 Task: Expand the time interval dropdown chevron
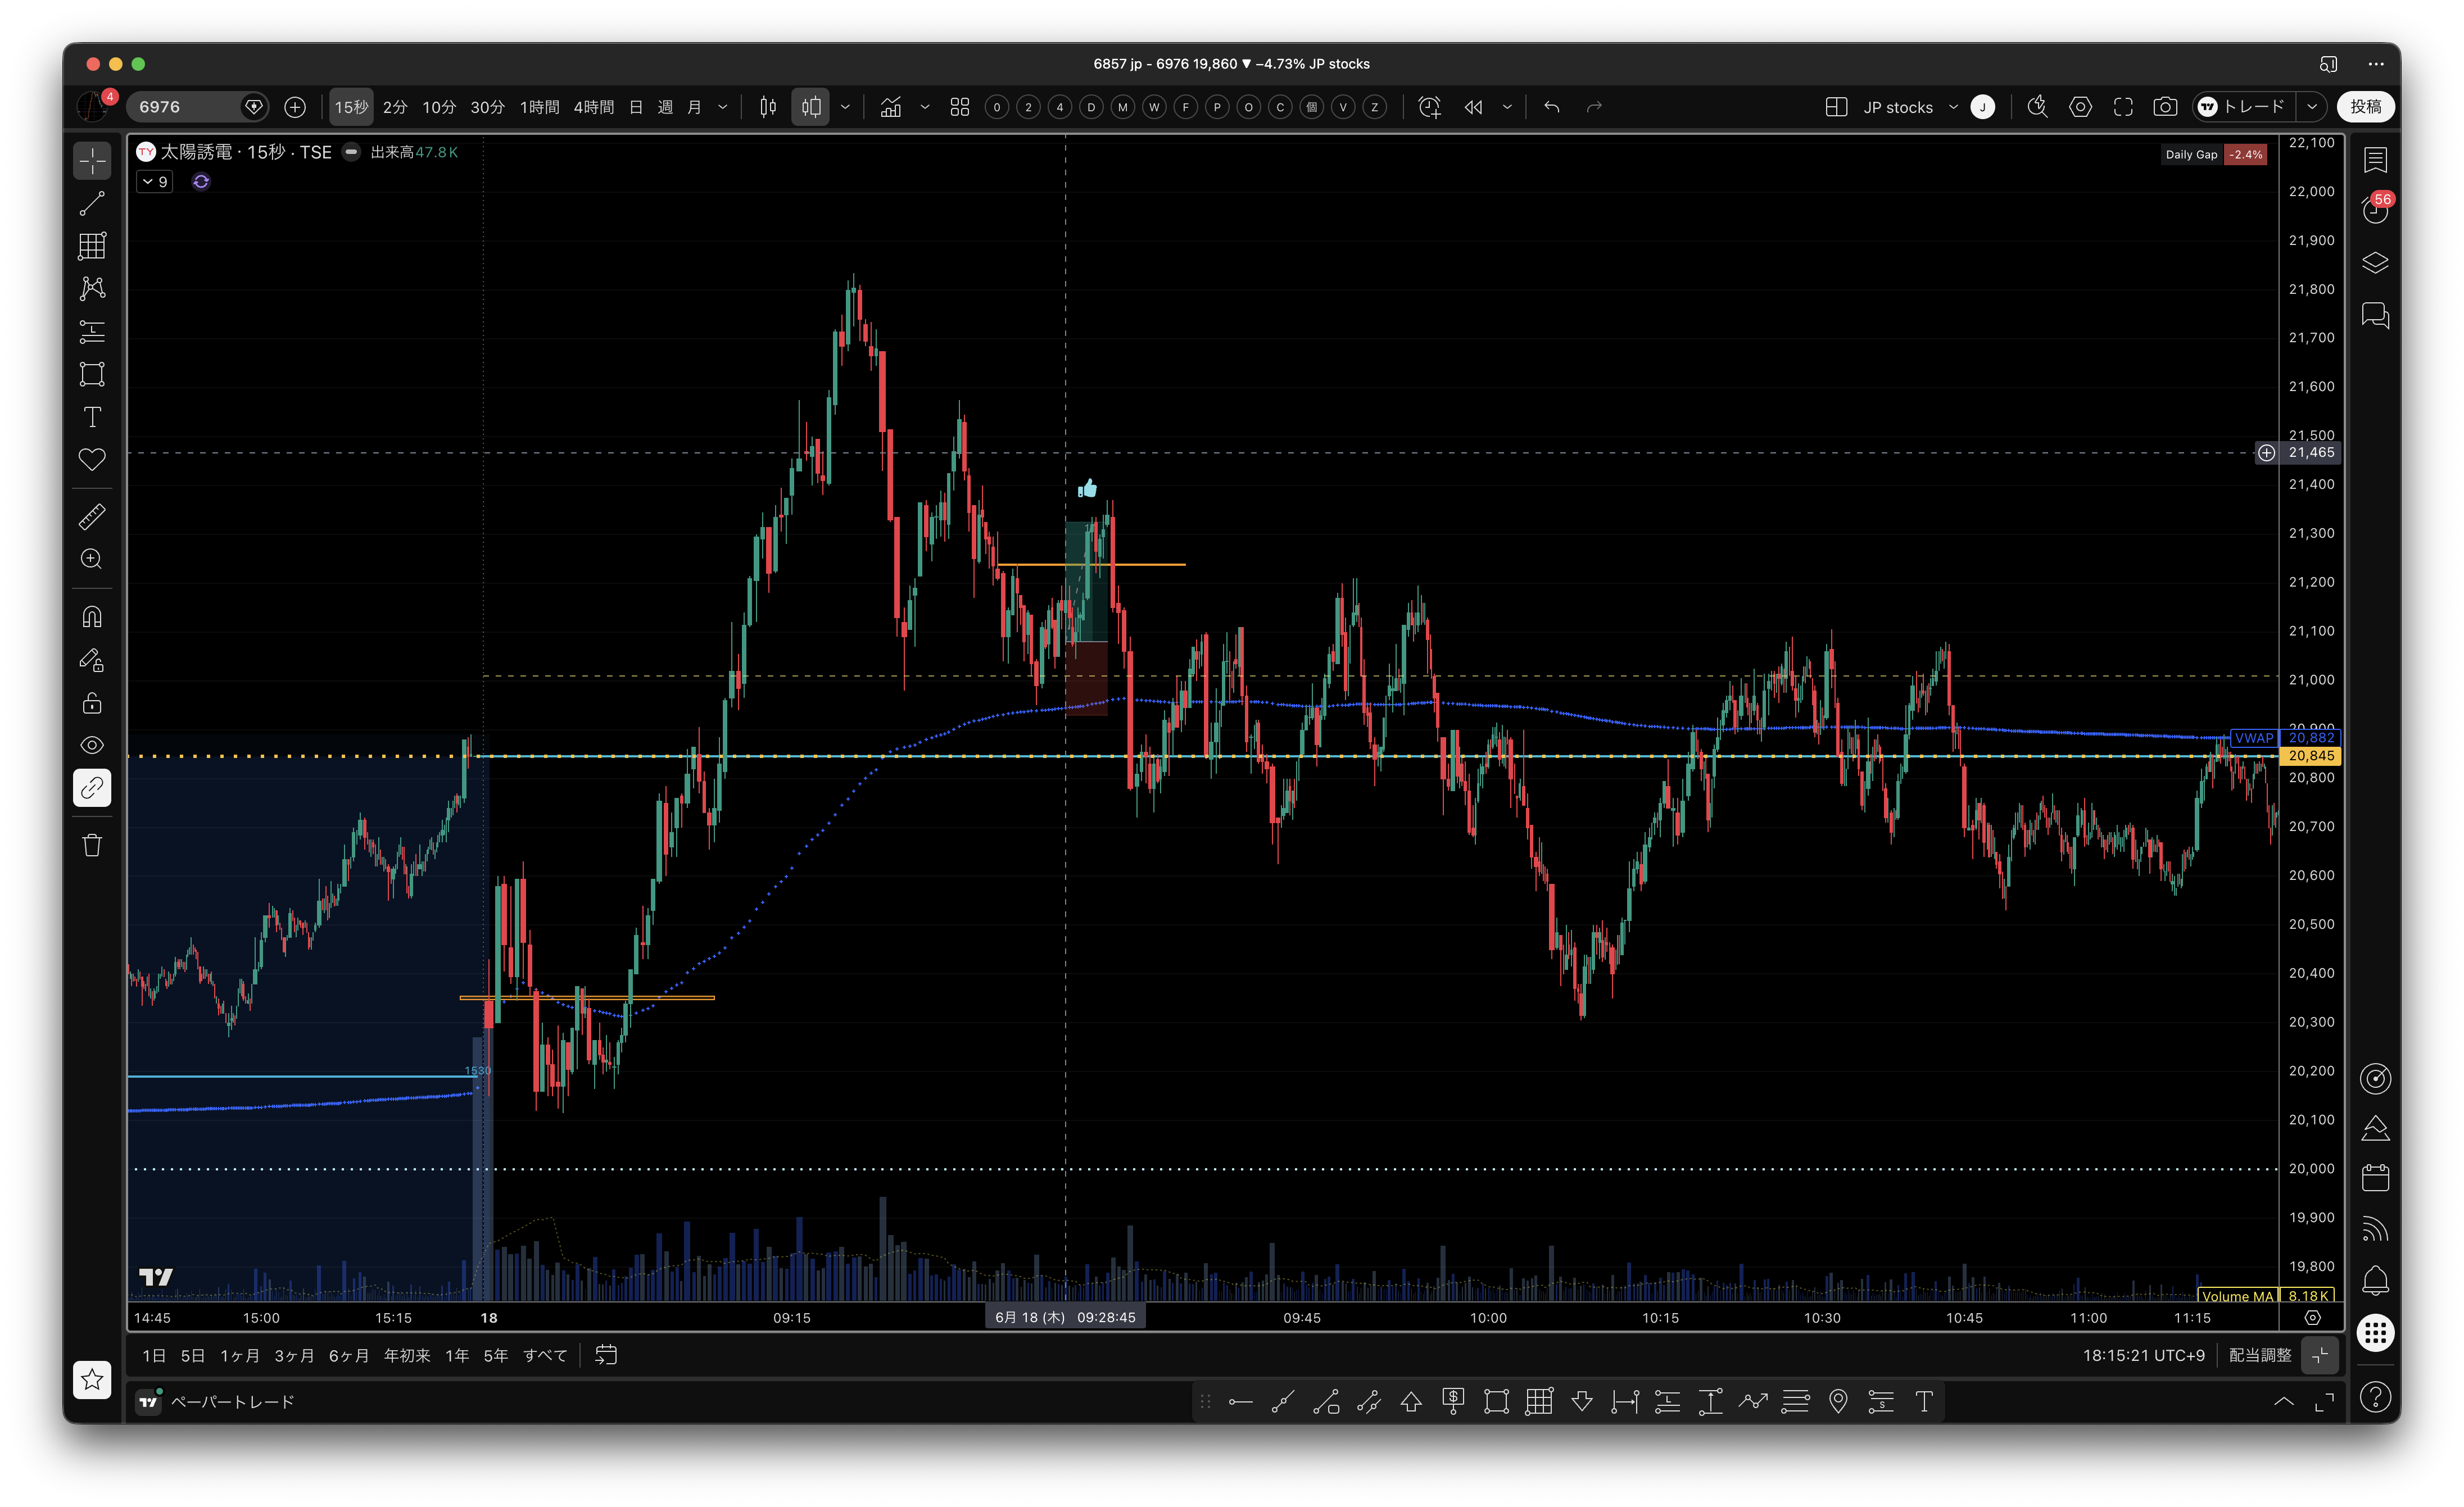[x=723, y=107]
